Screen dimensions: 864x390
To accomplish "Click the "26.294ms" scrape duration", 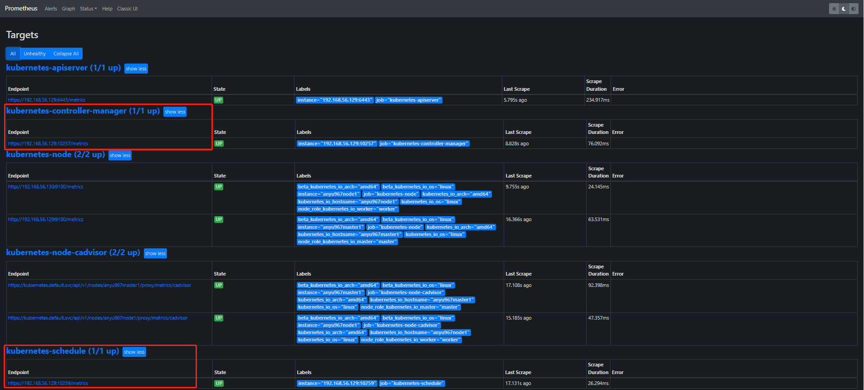I will coord(598,383).
